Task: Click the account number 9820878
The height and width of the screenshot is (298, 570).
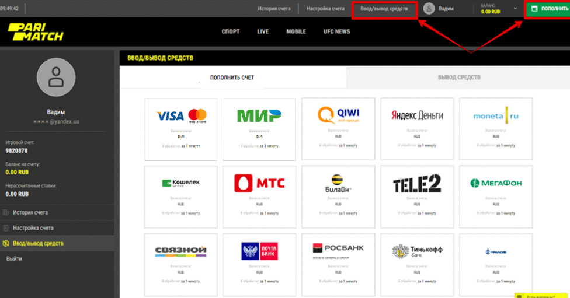Action: click(x=16, y=150)
